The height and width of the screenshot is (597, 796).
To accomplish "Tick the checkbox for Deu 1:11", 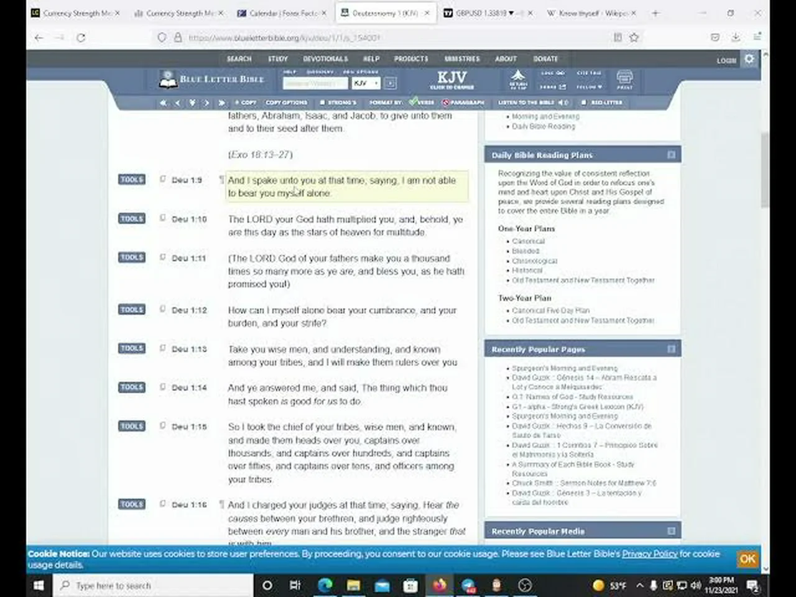I will click(162, 257).
